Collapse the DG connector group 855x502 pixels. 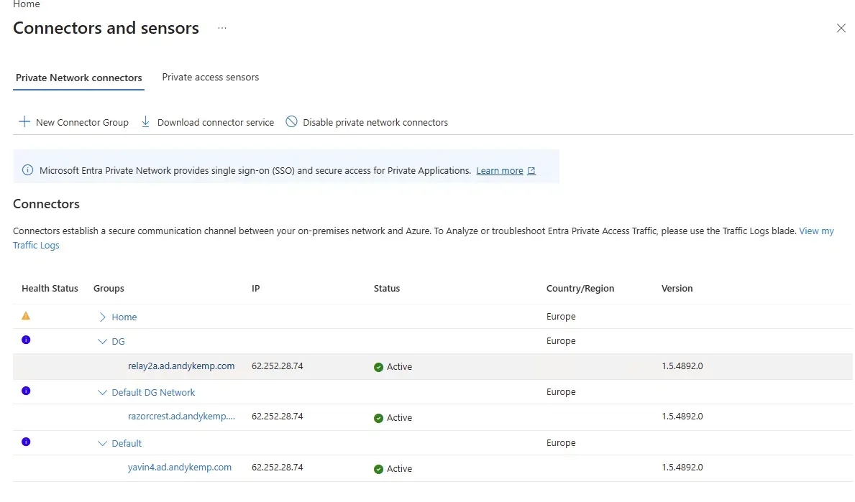[x=103, y=341]
